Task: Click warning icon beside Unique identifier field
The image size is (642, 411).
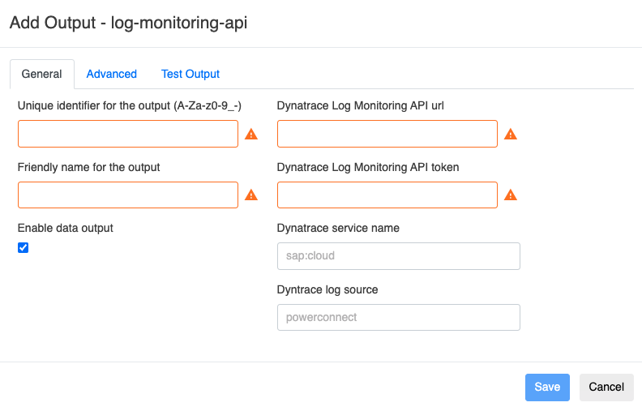Action: coord(251,134)
